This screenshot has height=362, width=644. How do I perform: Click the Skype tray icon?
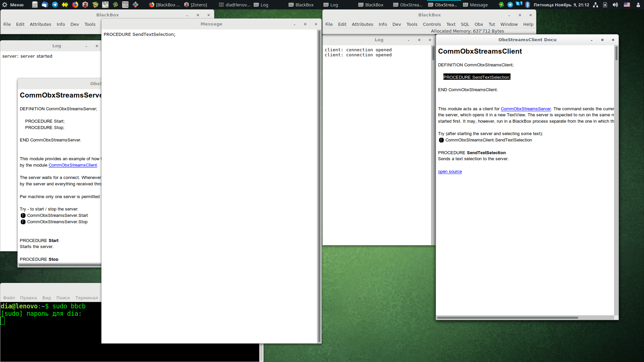[519, 4]
